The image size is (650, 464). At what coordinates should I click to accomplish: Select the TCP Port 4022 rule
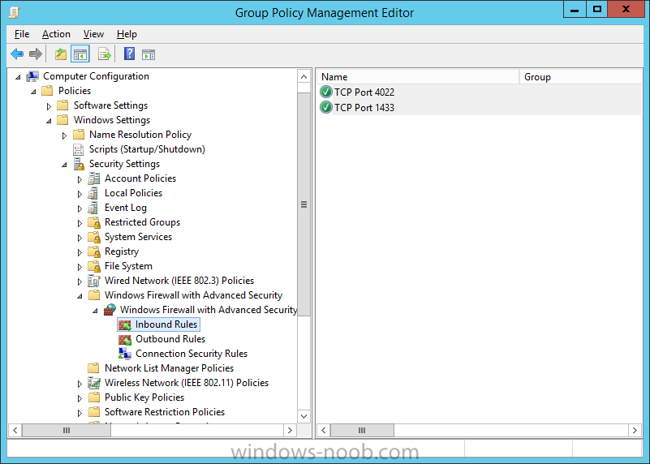364,92
